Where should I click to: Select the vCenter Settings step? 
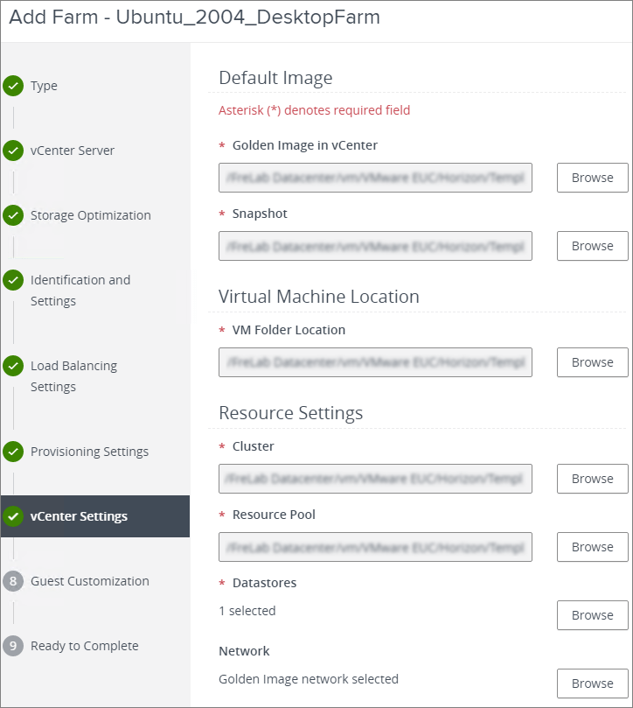[x=79, y=516]
